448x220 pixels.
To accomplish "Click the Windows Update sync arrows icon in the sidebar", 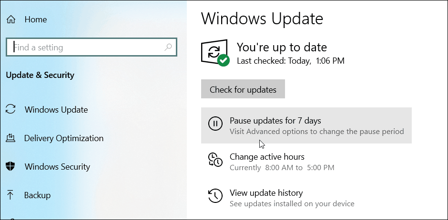I will click(x=10, y=109).
